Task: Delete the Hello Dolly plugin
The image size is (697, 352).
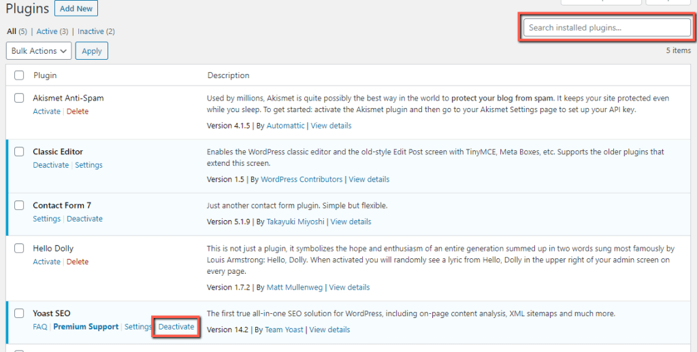Action: pos(78,262)
